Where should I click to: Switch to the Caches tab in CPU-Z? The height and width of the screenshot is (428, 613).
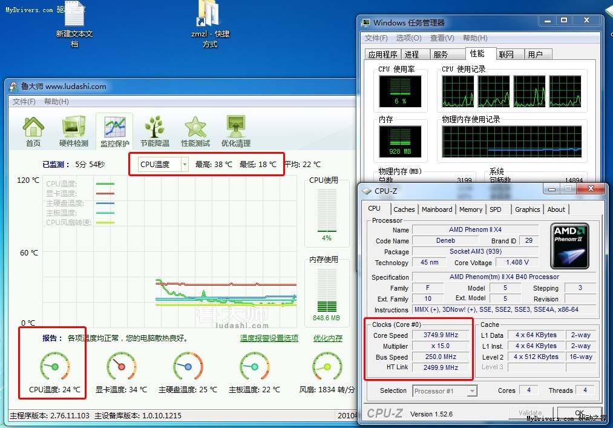pos(404,209)
